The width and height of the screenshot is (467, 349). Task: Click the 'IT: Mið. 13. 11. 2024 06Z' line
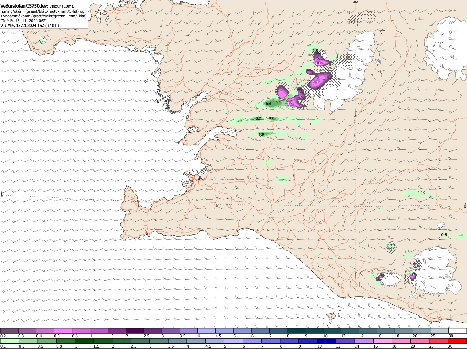23,21
